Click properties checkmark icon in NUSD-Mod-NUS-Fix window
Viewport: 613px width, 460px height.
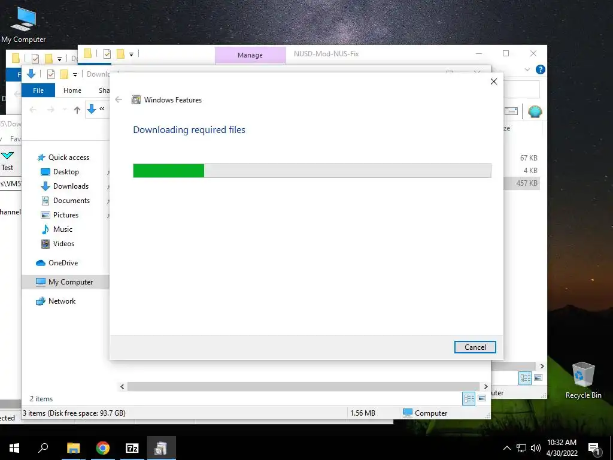[107, 54]
